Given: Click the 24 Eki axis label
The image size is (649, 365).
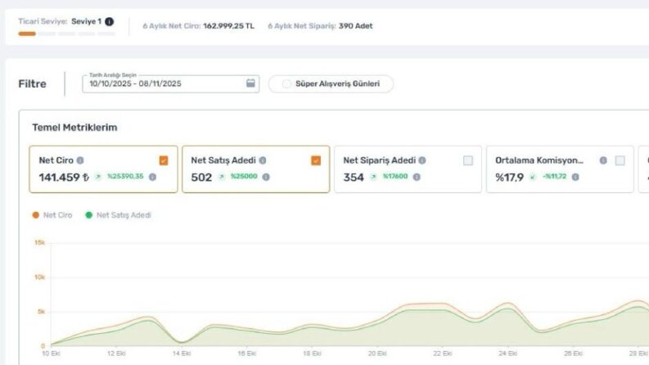Looking at the screenshot, I should click(x=508, y=354).
